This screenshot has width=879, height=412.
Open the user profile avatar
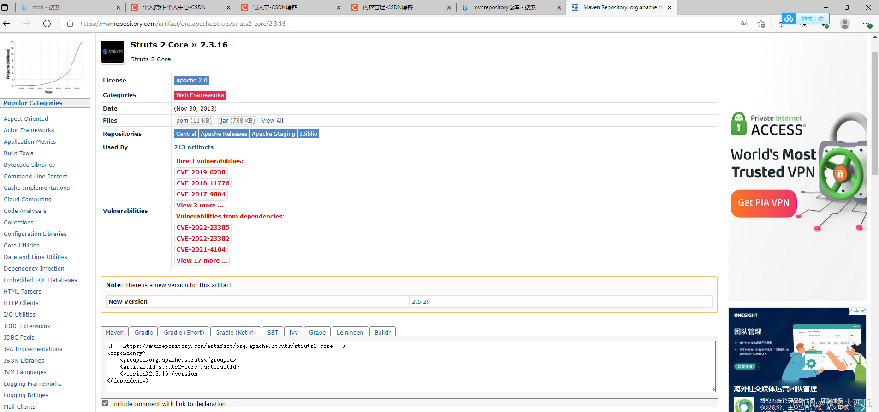[845, 24]
